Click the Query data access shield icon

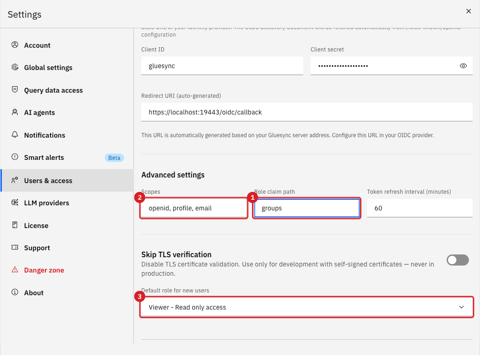tap(15, 89)
